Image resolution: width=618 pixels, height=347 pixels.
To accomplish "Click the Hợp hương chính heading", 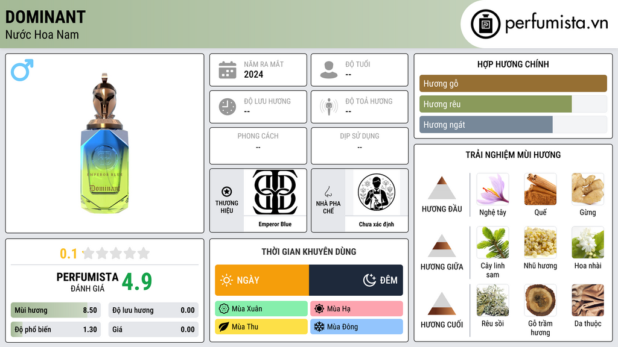I will [513, 64].
